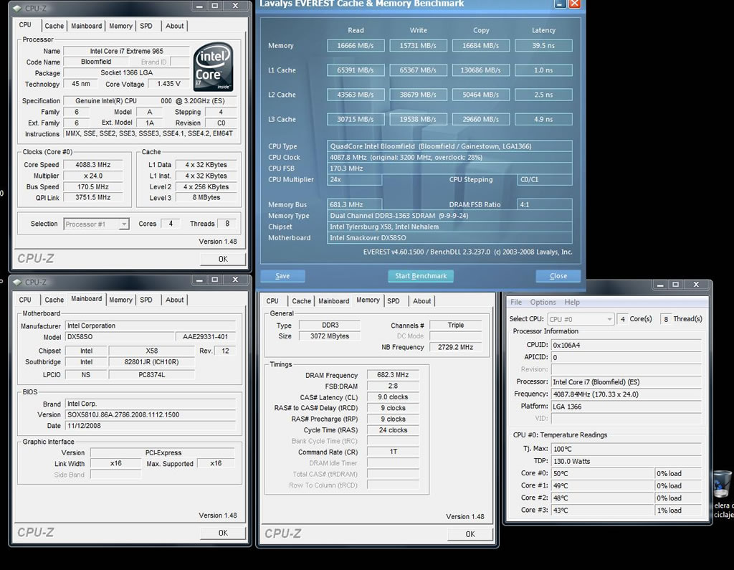734x570 pixels.
Task: Click the DRAM Frequency value 682.3 MHz
Action: (393, 375)
